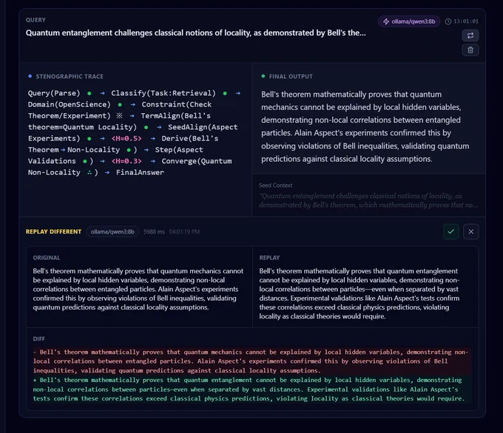Click the truncated query title text
Image resolution: width=503 pixels, height=433 pixels.
[x=196, y=33]
